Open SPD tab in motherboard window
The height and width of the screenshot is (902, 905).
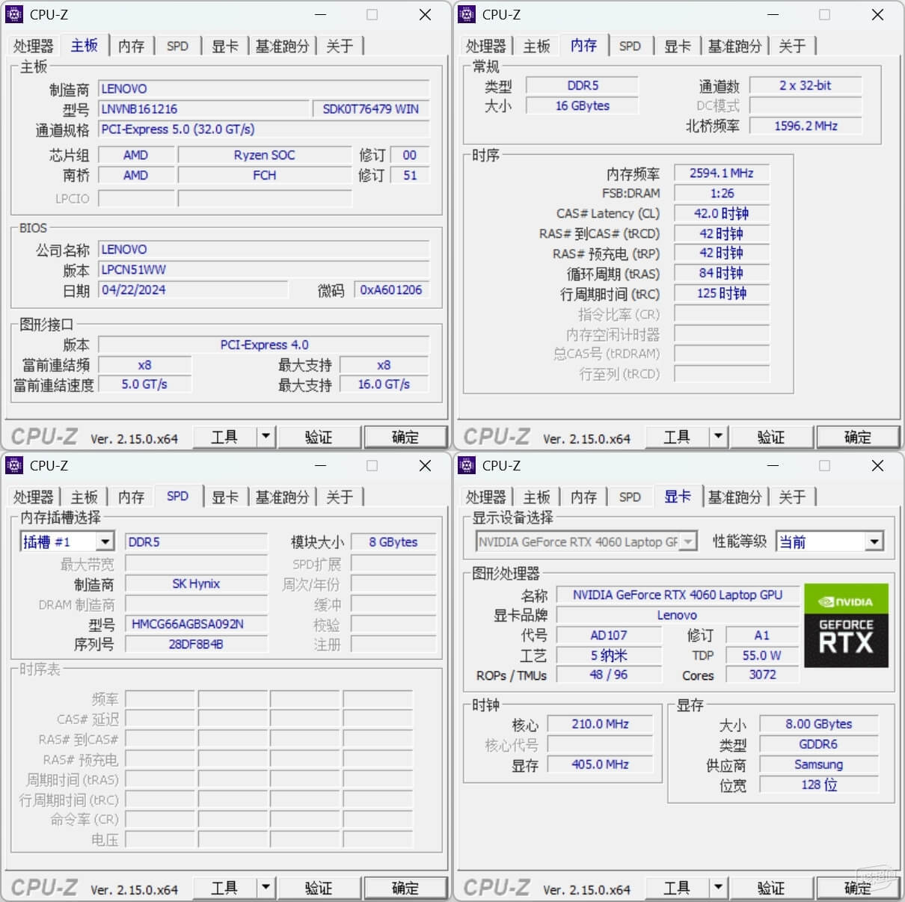177,46
